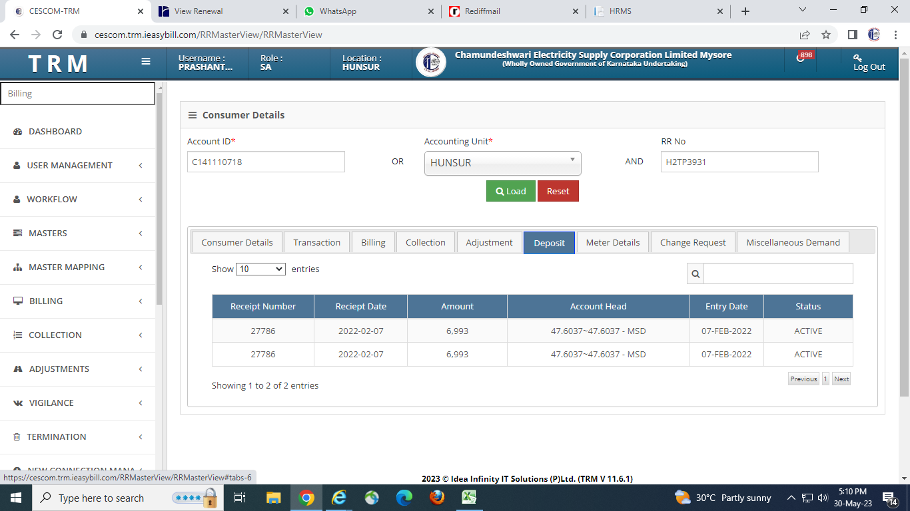Select page 1 in pagination
910x511 pixels.
click(x=825, y=379)
